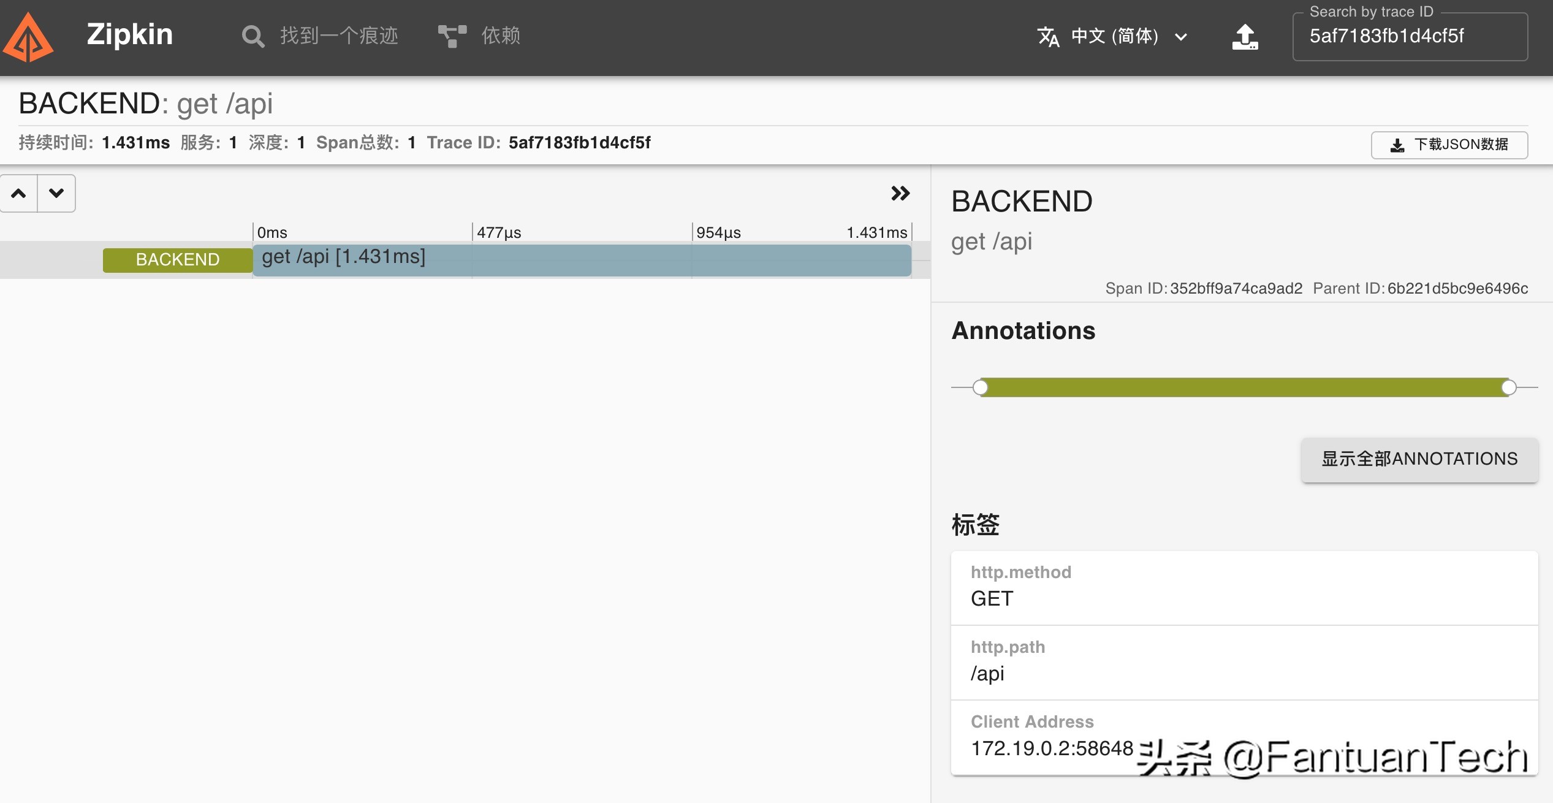
Task: Click the magnifier icon beside 找到一个痕迹
Action: coord(253,36)
